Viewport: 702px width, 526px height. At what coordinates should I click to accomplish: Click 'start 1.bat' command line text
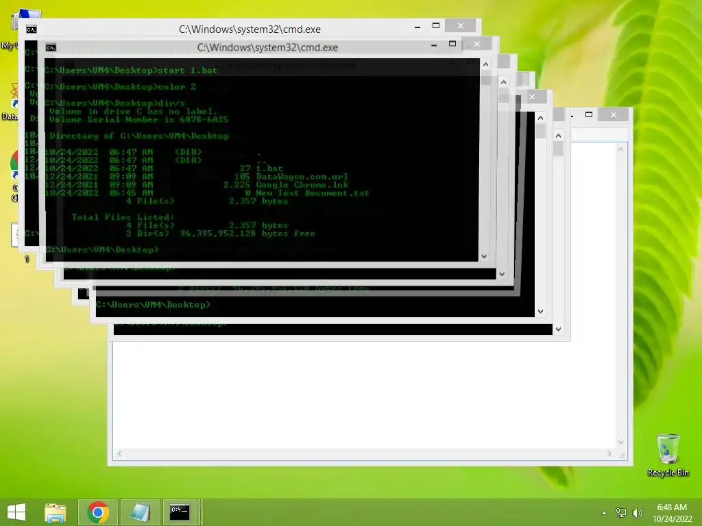coord(188,71)
